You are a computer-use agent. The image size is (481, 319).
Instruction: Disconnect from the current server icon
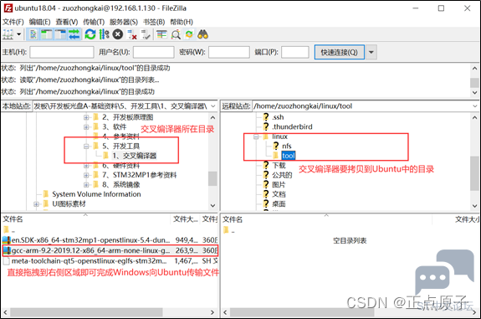(x=132, y=34)
